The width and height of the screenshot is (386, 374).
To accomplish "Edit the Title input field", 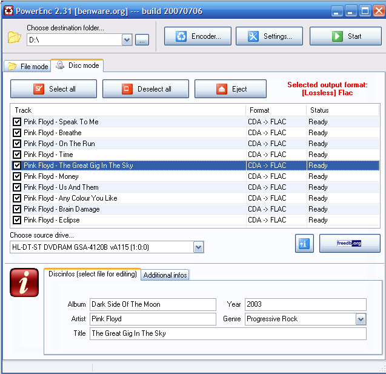I will coord(228,333).
